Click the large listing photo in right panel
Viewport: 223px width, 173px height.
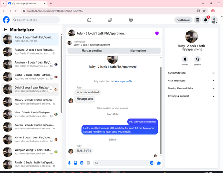coord(191,36)
